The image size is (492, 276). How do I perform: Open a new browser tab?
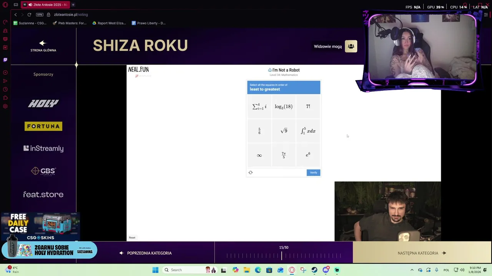click(73, 5)
